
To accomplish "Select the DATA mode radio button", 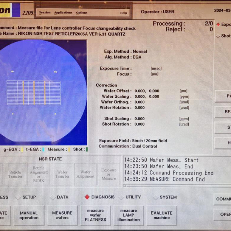I will pyautogui.click(x=53, y=197).
